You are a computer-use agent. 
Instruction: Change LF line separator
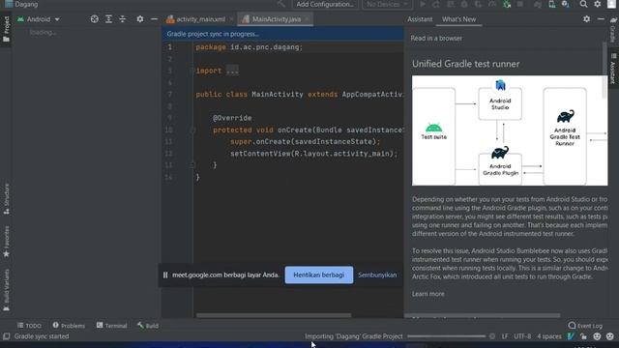[505, 336]
